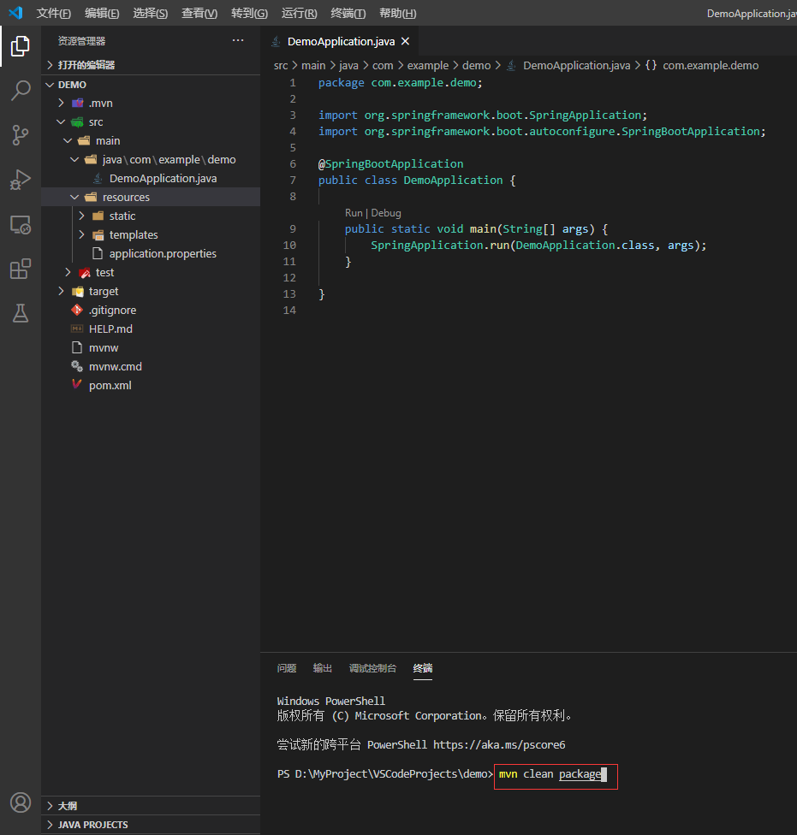Open the Search view
Screen dimensions: 797x835
(21, 91)
